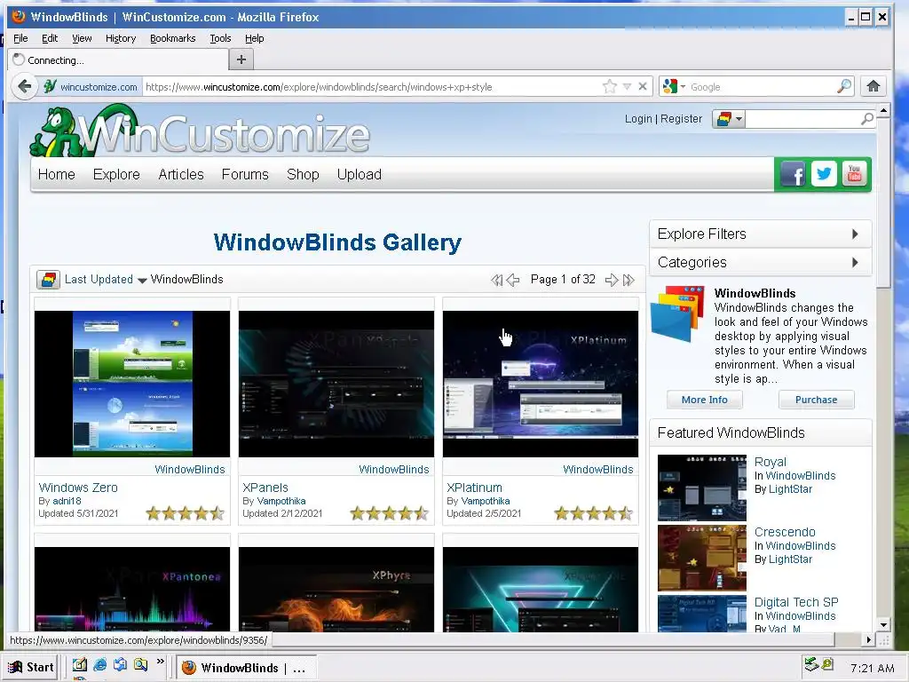Open the Last Updated sort dropdown

click(107, 280)
